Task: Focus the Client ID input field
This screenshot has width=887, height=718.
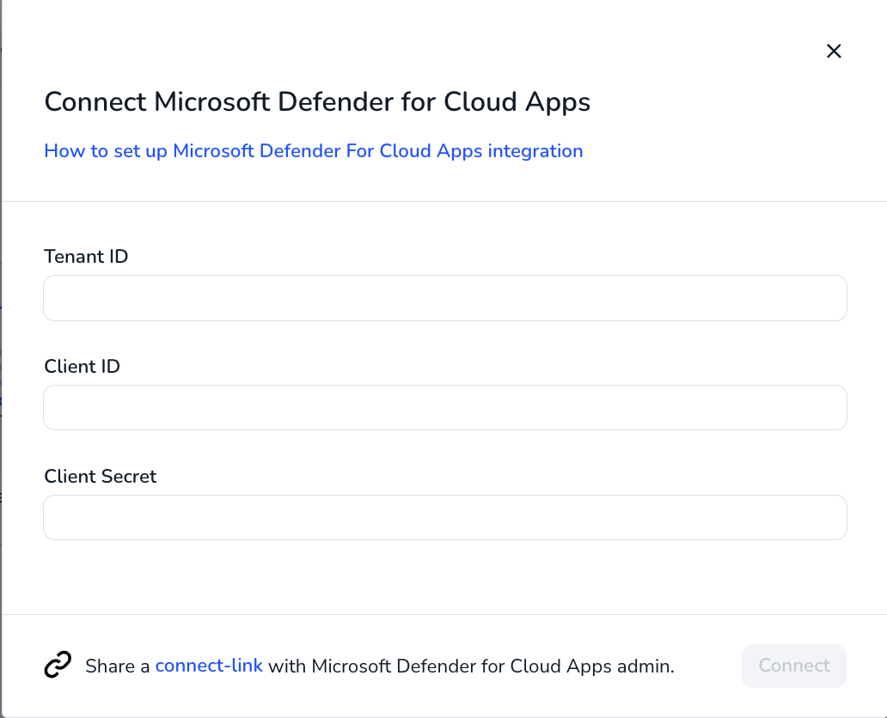Action: click(445, 408)
